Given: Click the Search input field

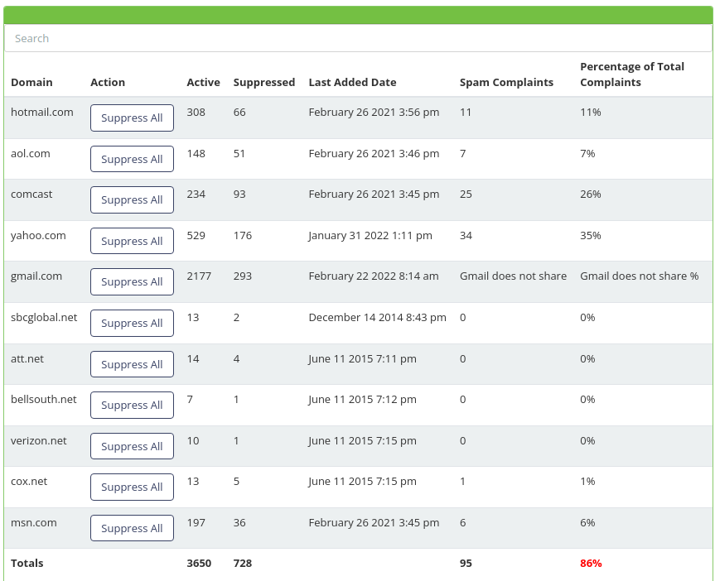Looking at the screenshot, I should 358,38.
